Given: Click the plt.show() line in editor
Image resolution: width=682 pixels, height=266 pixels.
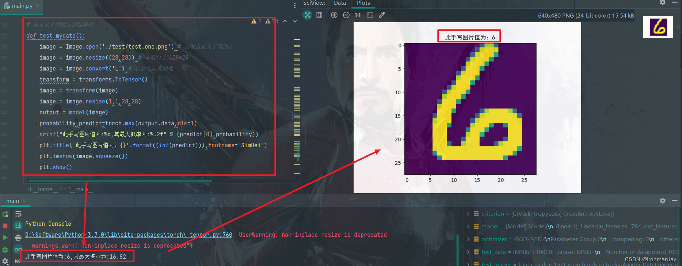Looking at the screenshot, I should pyautogui.click(x=56, y=167).
